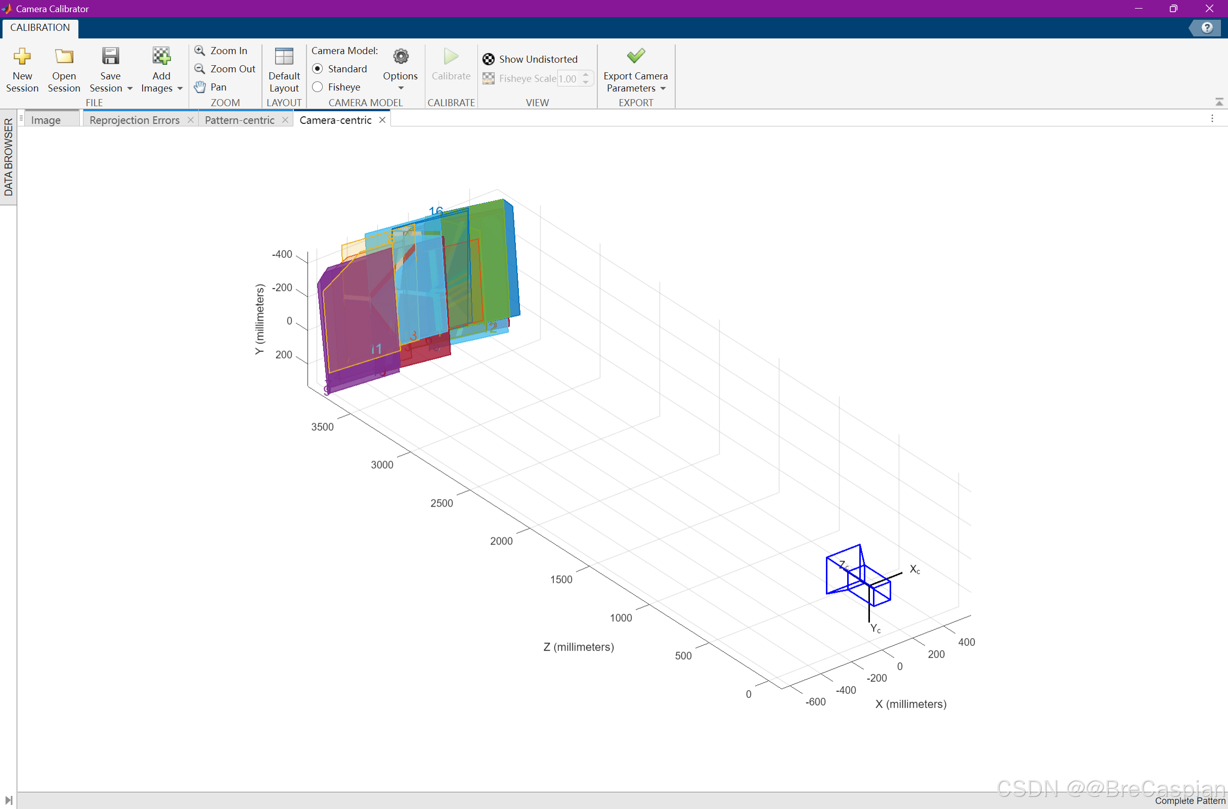This screenshot has height=809, width=1228.
Task: Click the X (millimeters) axis label
Action: pyautogui.click(x=911, y=704)
